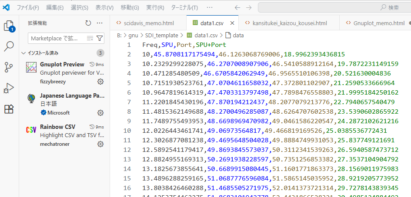Click the Extensions view icon

point(9,109)
